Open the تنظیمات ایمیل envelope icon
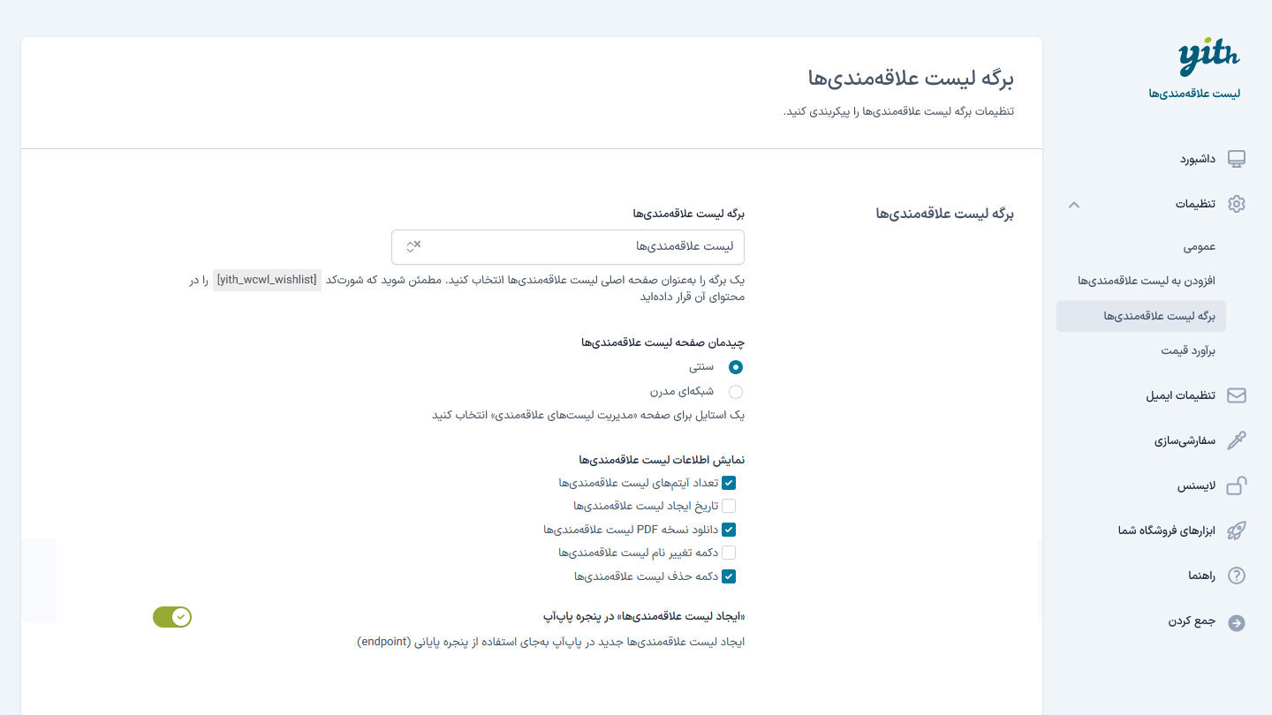The width and height of the screenshot is (1272, 715). click(1237, 395)
